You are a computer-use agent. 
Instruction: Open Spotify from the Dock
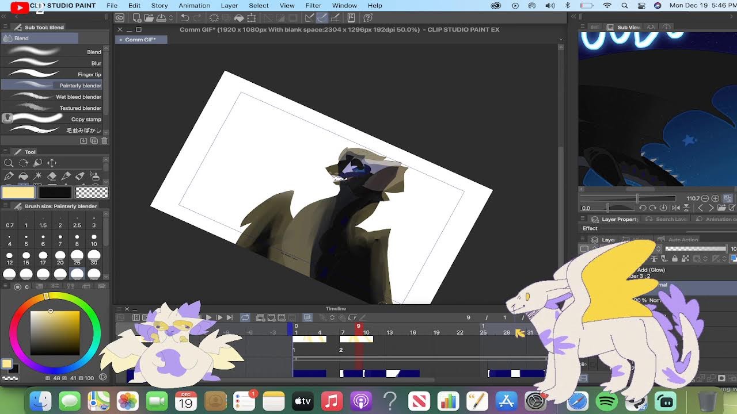(x=607, y=401)
